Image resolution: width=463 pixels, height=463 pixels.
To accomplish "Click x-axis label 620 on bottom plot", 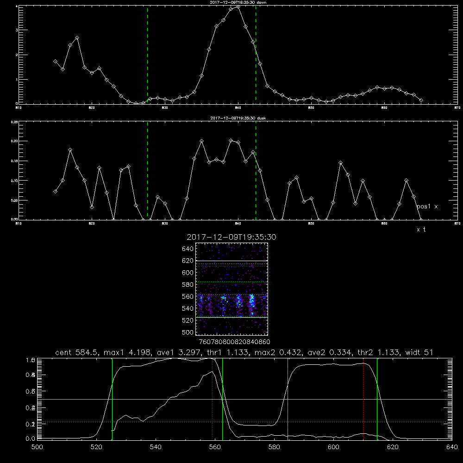I will click(x=393, y=447).
